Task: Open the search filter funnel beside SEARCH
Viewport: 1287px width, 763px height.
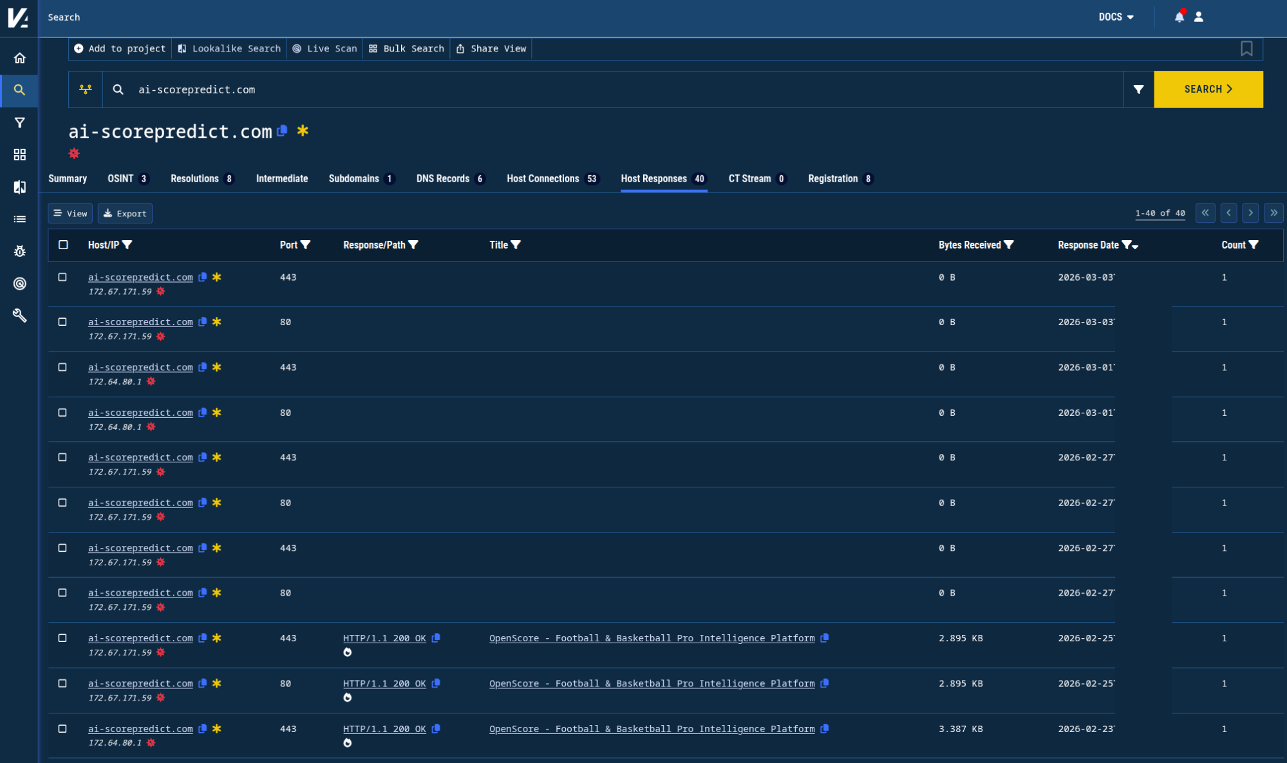Action: 1138,89
